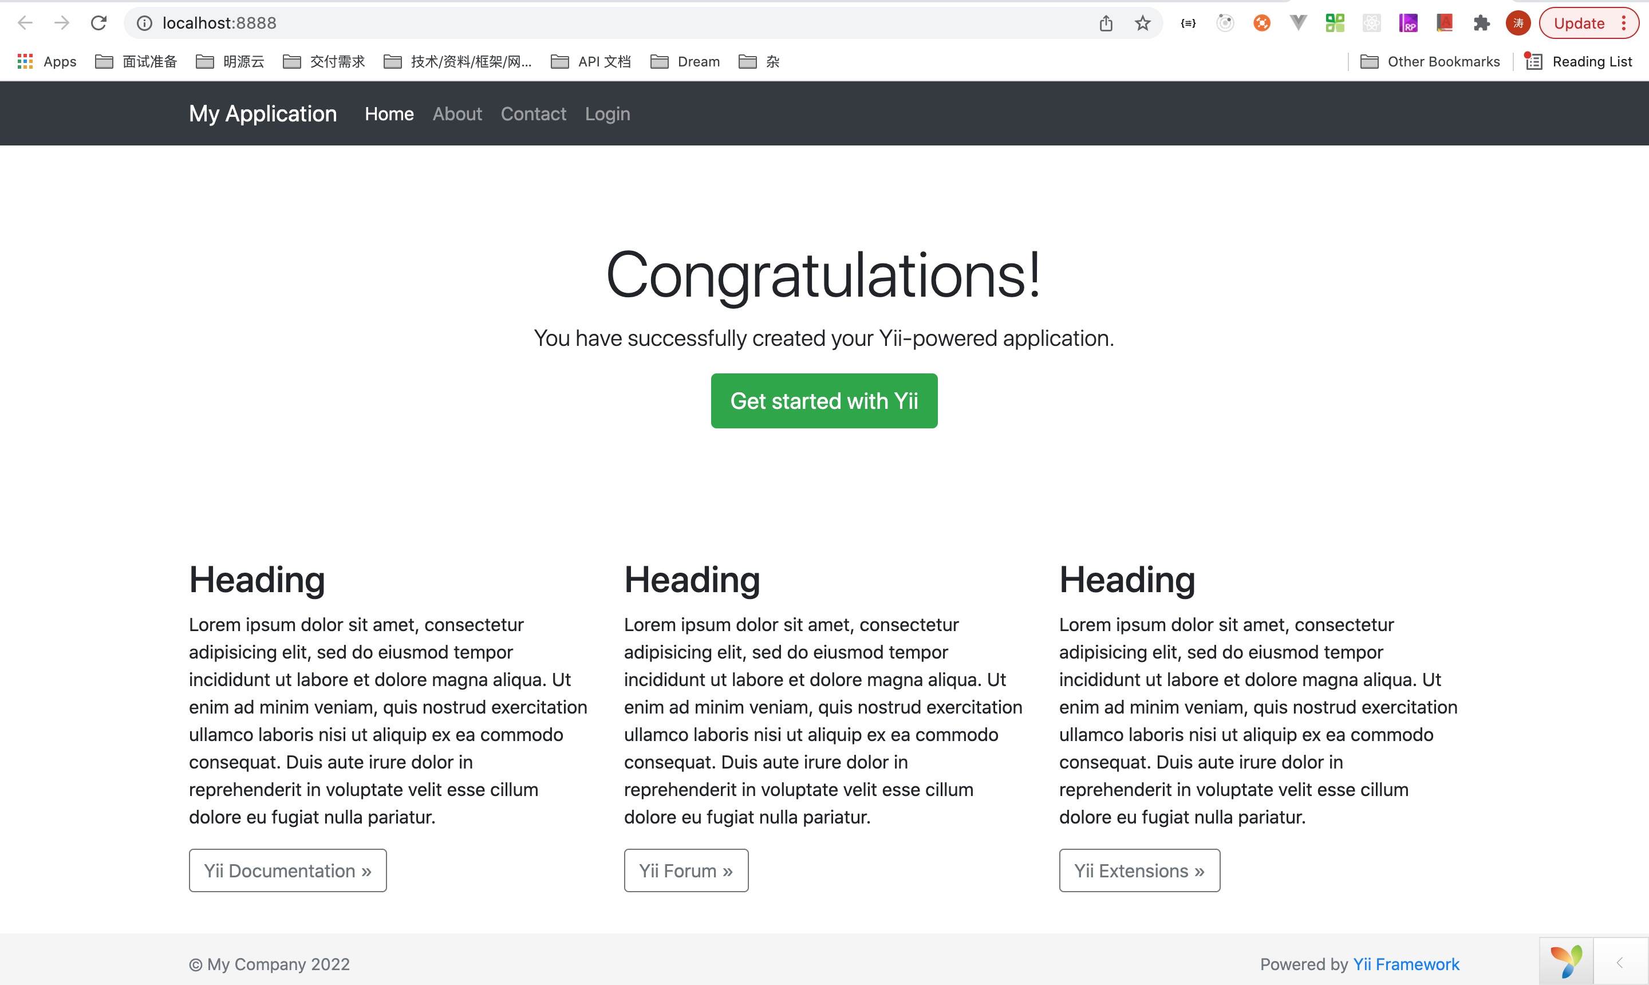
Task: Open the Contact nav item
Action: [x=533, y=114]
